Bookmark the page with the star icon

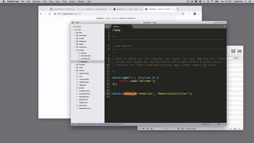click(x=183, y=14)
